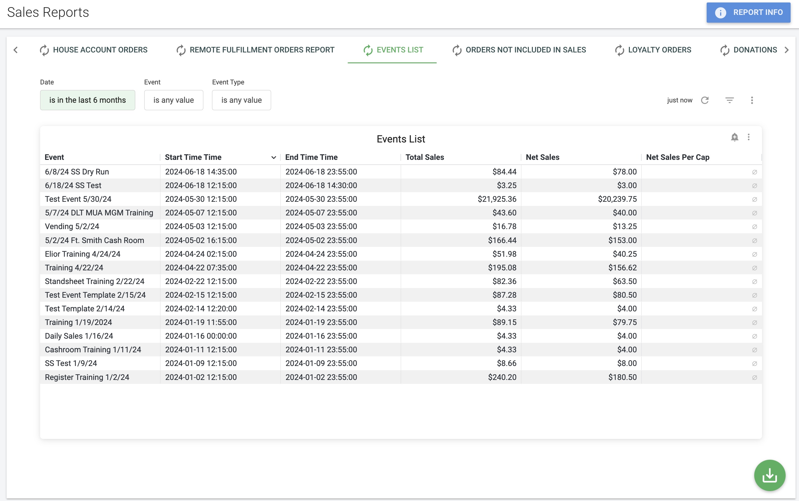Click the $240.20 Total Sales cell
The width and height of the screenshot is (799, 501).
[x=461, y=377]
